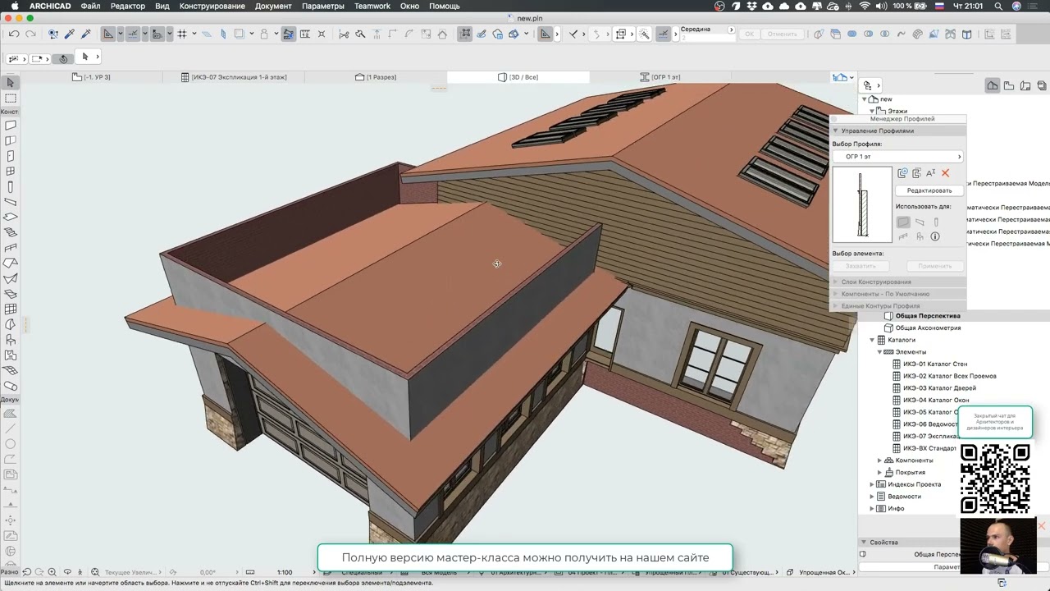
Task: Click the scissors Split tool icon
Action: 344,34
